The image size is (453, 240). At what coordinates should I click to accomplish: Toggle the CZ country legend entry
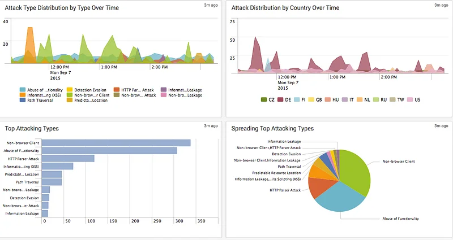point(267,100)
